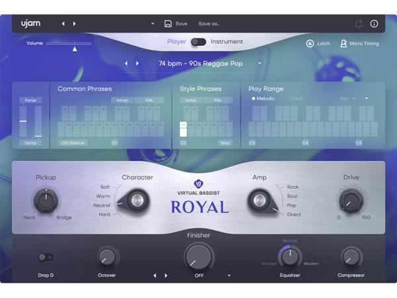
Task: Select previous style arrow
Action: [x=126, y=64]
